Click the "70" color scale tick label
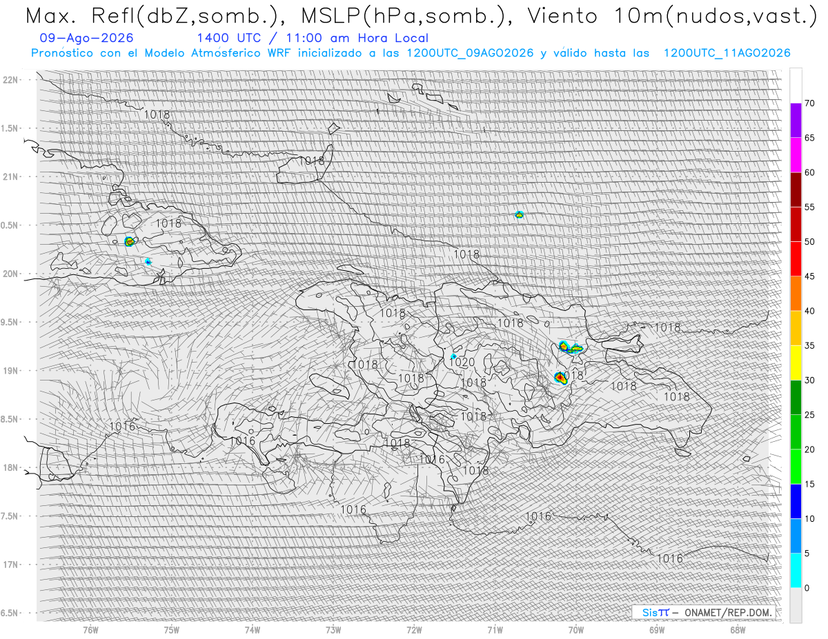Viewport: 828px width, 639px height. pyautogui.click(x=809, y=103)
